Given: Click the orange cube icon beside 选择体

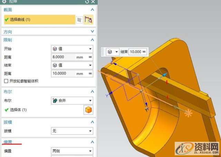Looking at the screenshot, I should [88, 110].
